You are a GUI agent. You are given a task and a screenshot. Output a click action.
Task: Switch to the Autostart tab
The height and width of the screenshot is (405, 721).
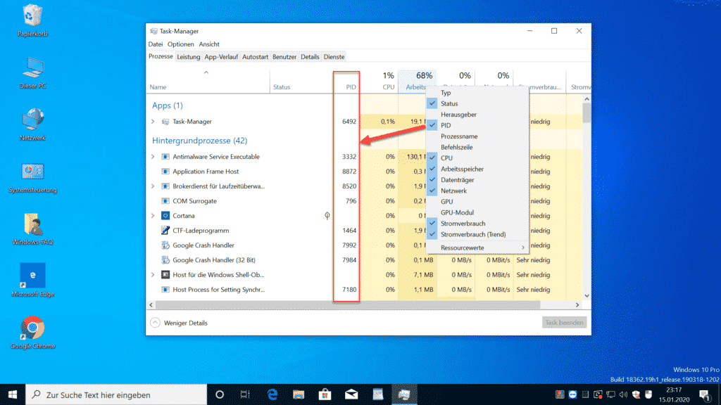tap(255, 57)
